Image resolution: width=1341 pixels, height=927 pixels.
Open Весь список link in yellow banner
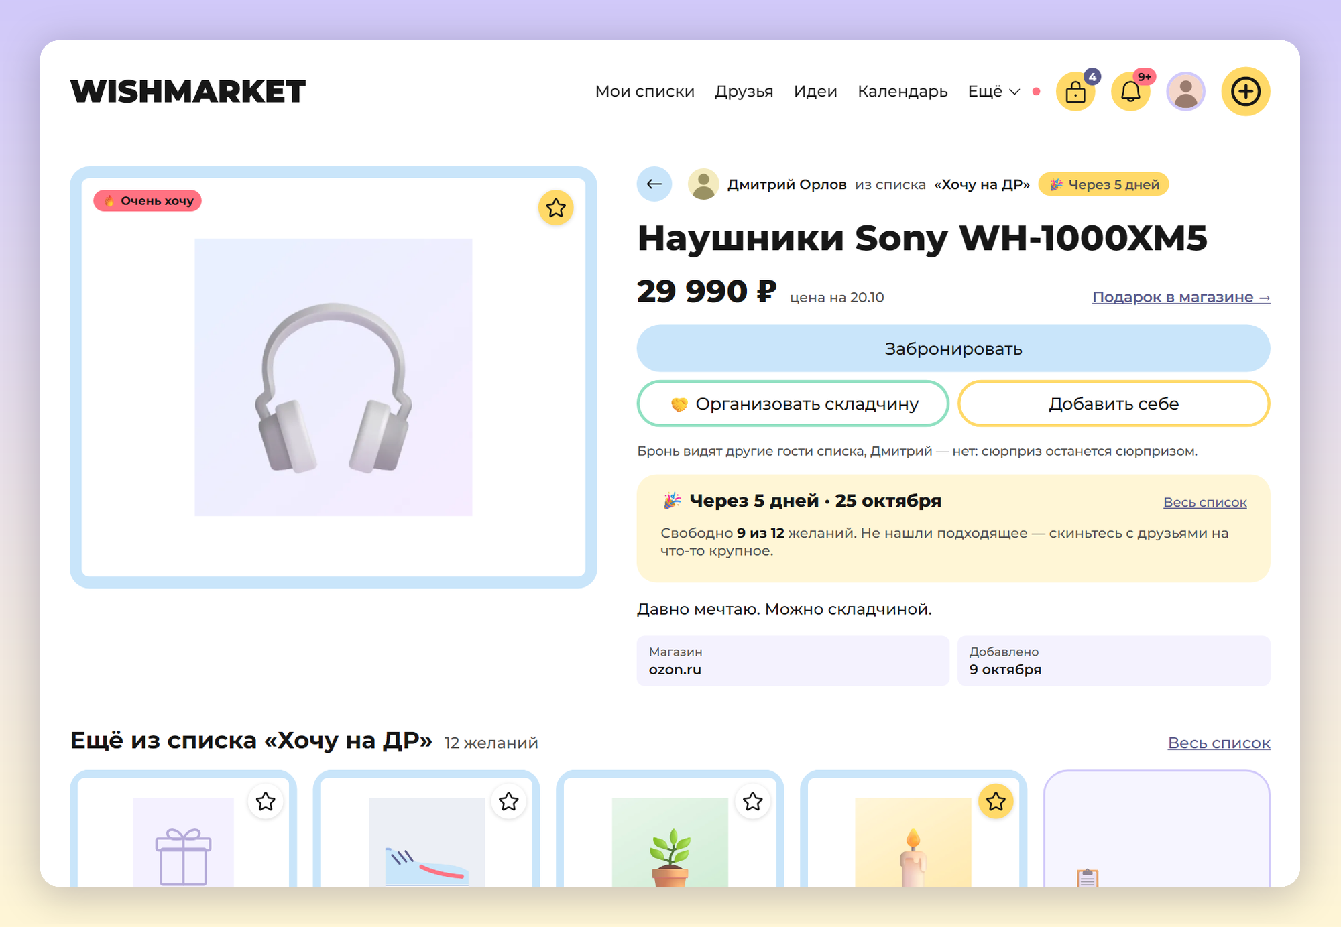1205,502
